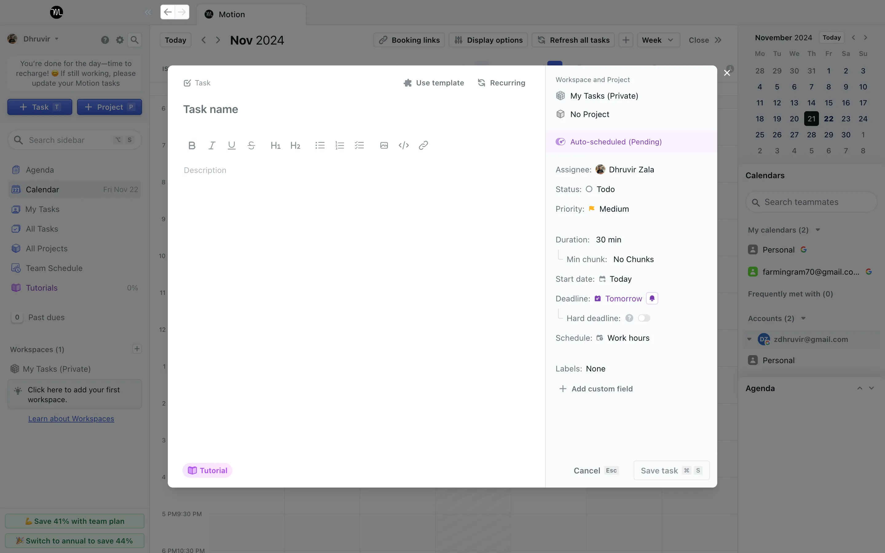Click the plus button next to Refresh all tasks

(626, 40)
